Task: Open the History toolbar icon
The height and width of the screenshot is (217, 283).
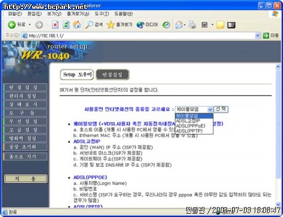Action: [166, 25]
